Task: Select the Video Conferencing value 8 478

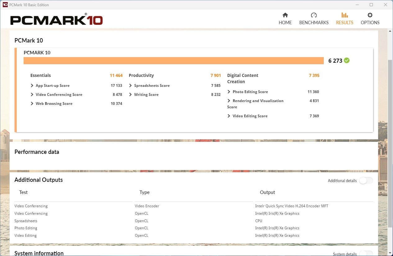Action: pos(117,95)
